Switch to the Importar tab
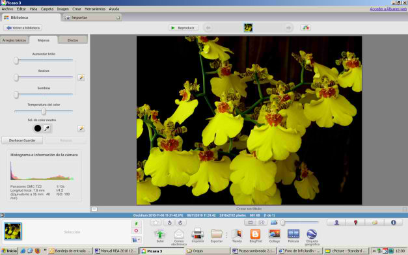 coord(92,18)
